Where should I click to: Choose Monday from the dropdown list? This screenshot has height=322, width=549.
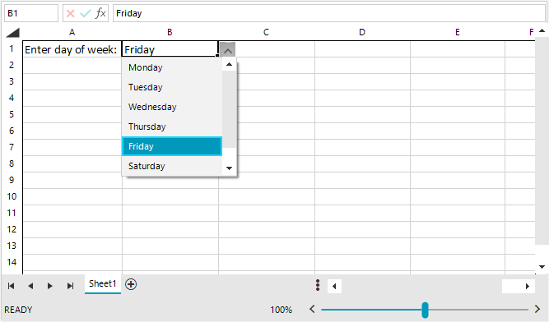pyautogui.click(x=172, y=67)
